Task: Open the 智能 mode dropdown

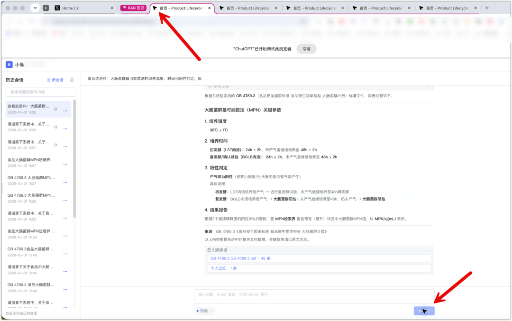Action: point(204,311)
